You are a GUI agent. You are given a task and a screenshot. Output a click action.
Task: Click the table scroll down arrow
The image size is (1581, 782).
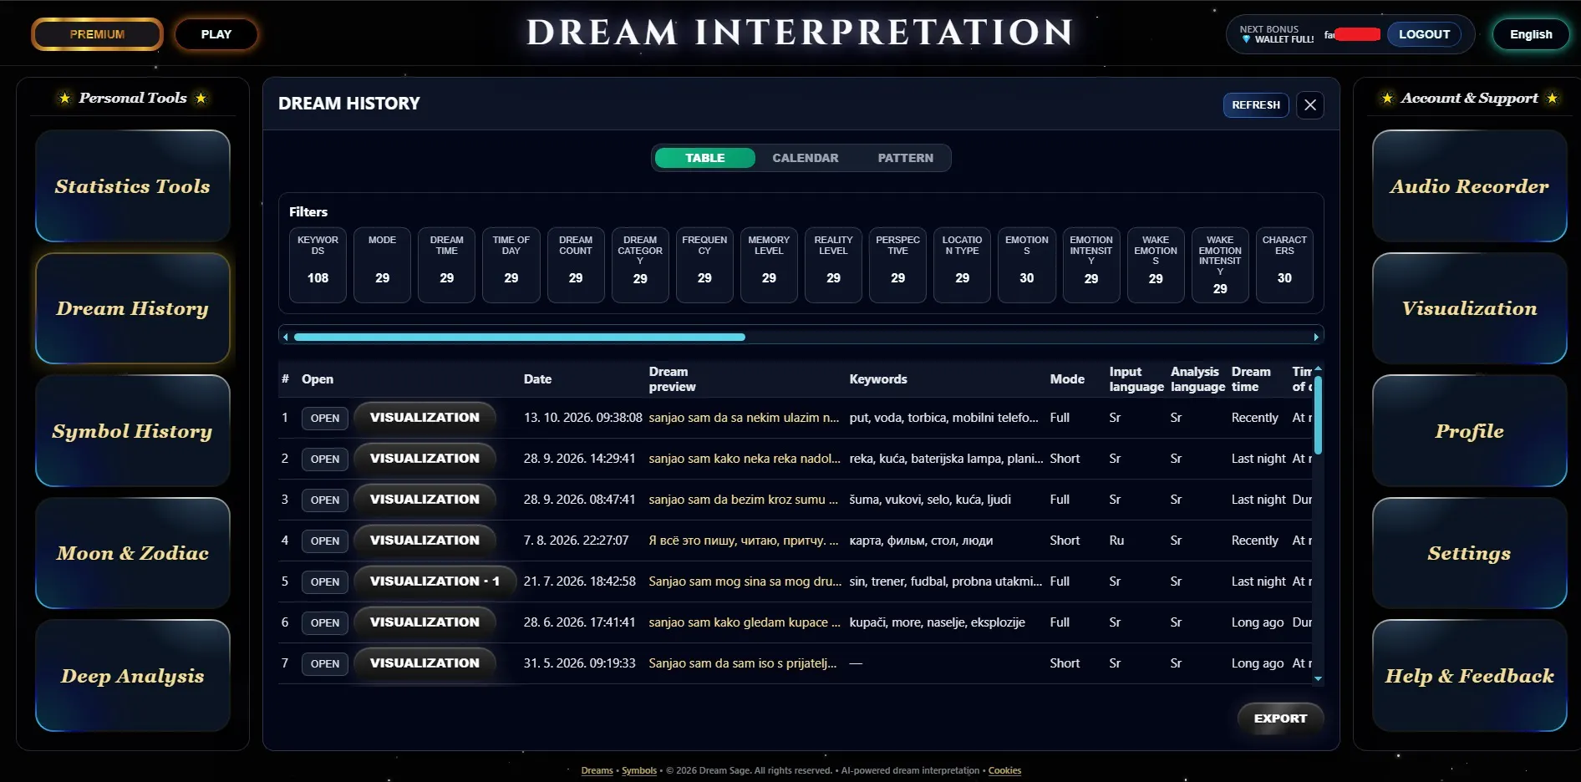coord(1318,679)
